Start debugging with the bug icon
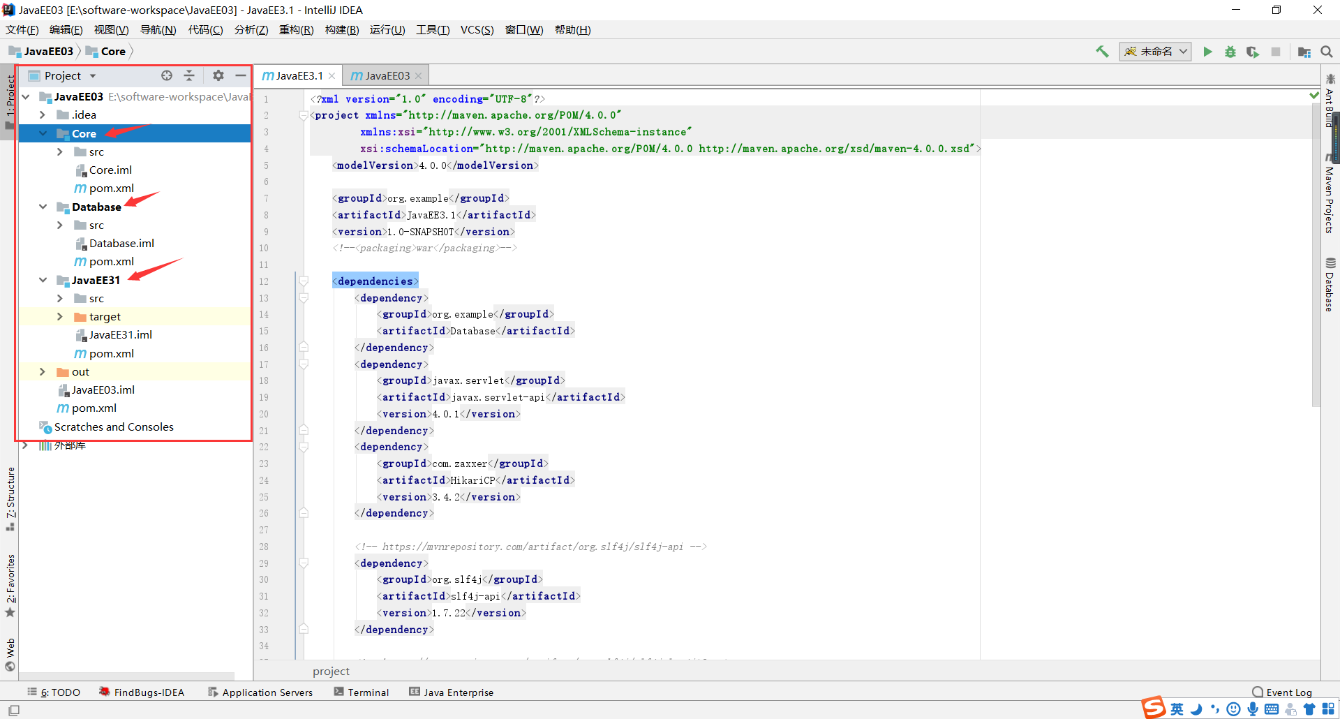1340x719 pixels. click(x=1230, y=52)
